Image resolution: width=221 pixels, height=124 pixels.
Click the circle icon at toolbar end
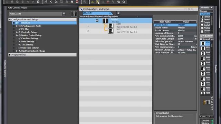coord(124,2)
